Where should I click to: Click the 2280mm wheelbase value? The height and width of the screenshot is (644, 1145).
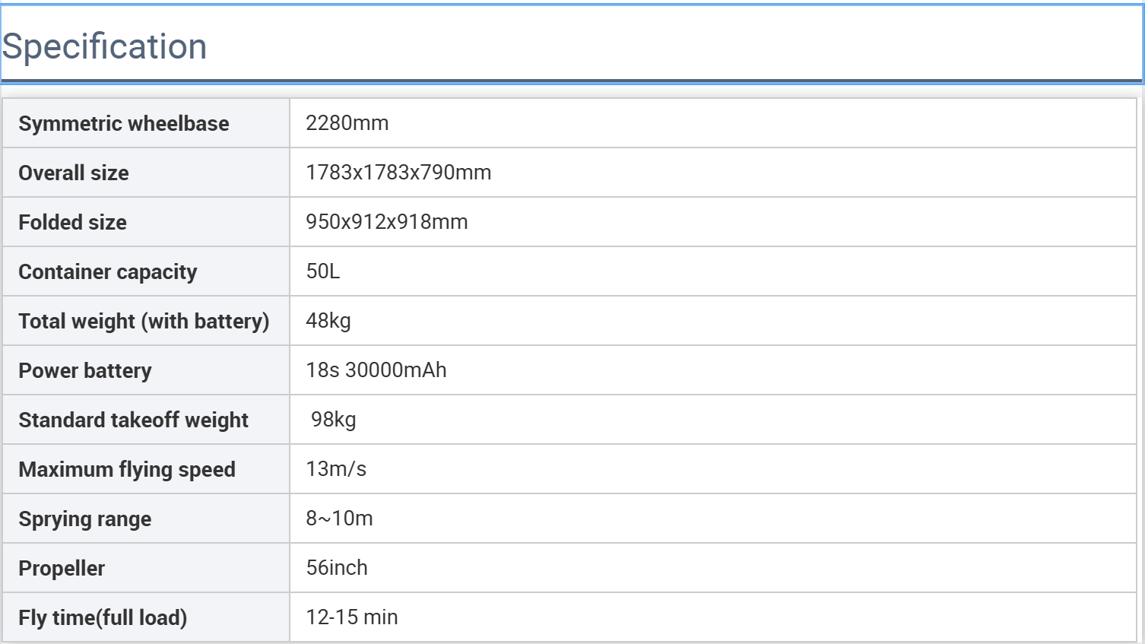tap(347, 123)
